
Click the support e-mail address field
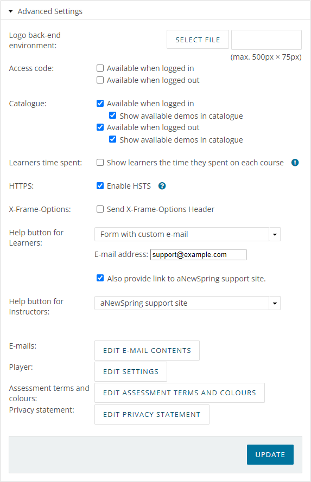click(x=198, y=254)
